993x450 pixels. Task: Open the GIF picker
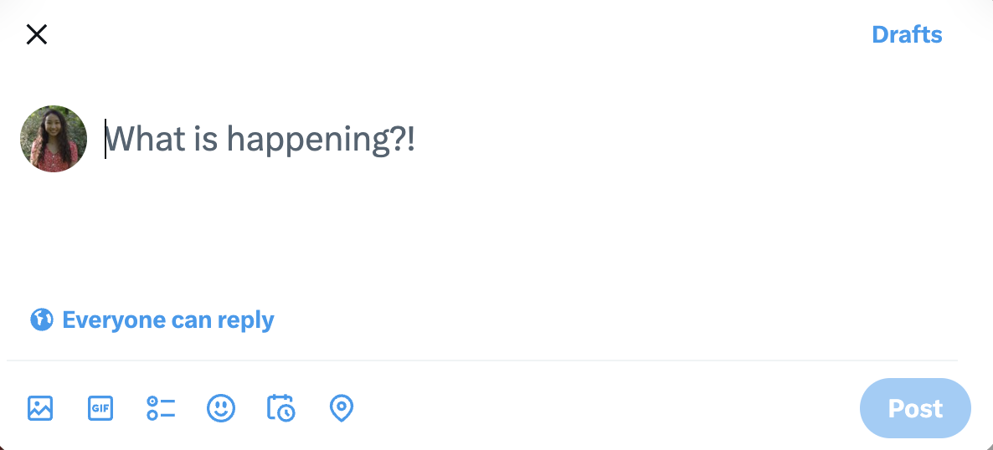tap(100, 408)
